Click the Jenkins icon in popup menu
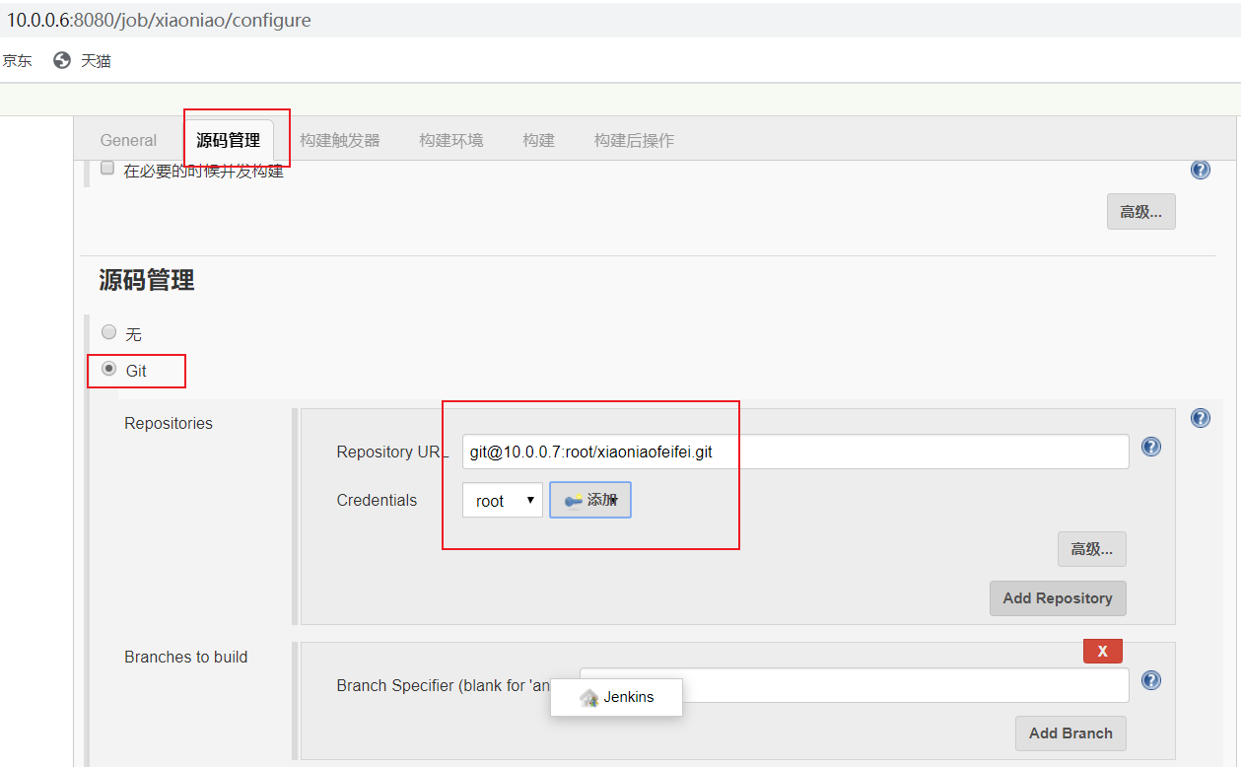The width and height of the screenshot is (1241, 767). coord(589,697)
